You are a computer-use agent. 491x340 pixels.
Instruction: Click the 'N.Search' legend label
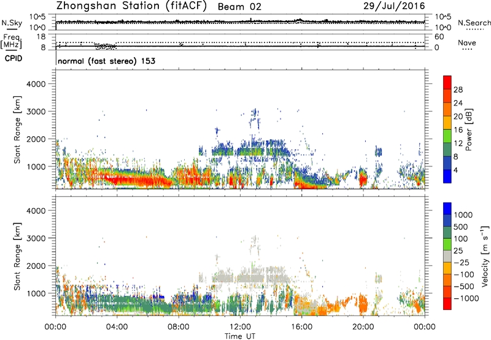coord(474,23)
